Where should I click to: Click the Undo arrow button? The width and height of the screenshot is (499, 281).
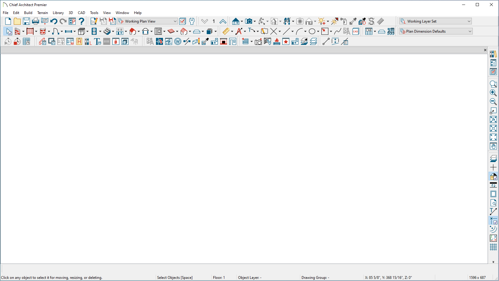tap(54, 21)
